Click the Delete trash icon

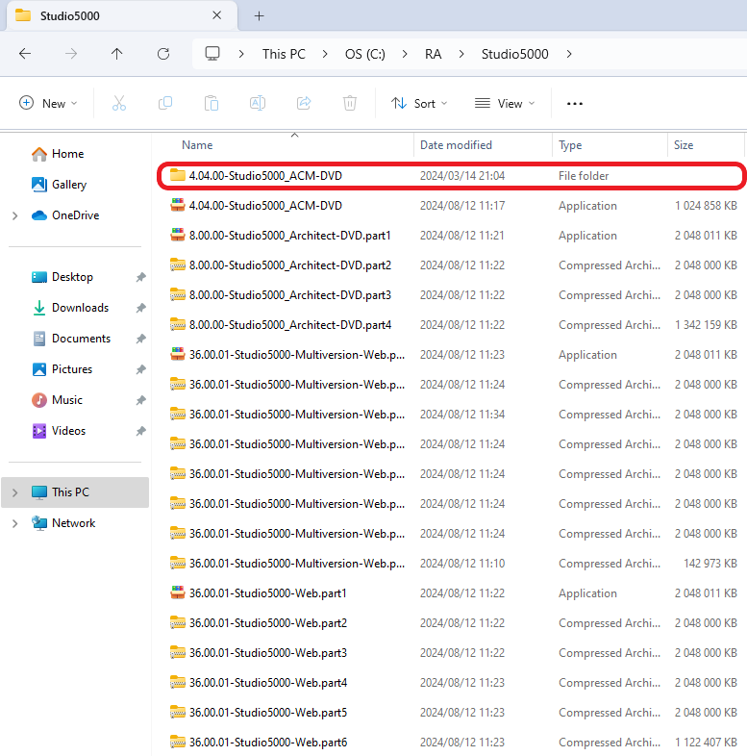coord(350,103)
